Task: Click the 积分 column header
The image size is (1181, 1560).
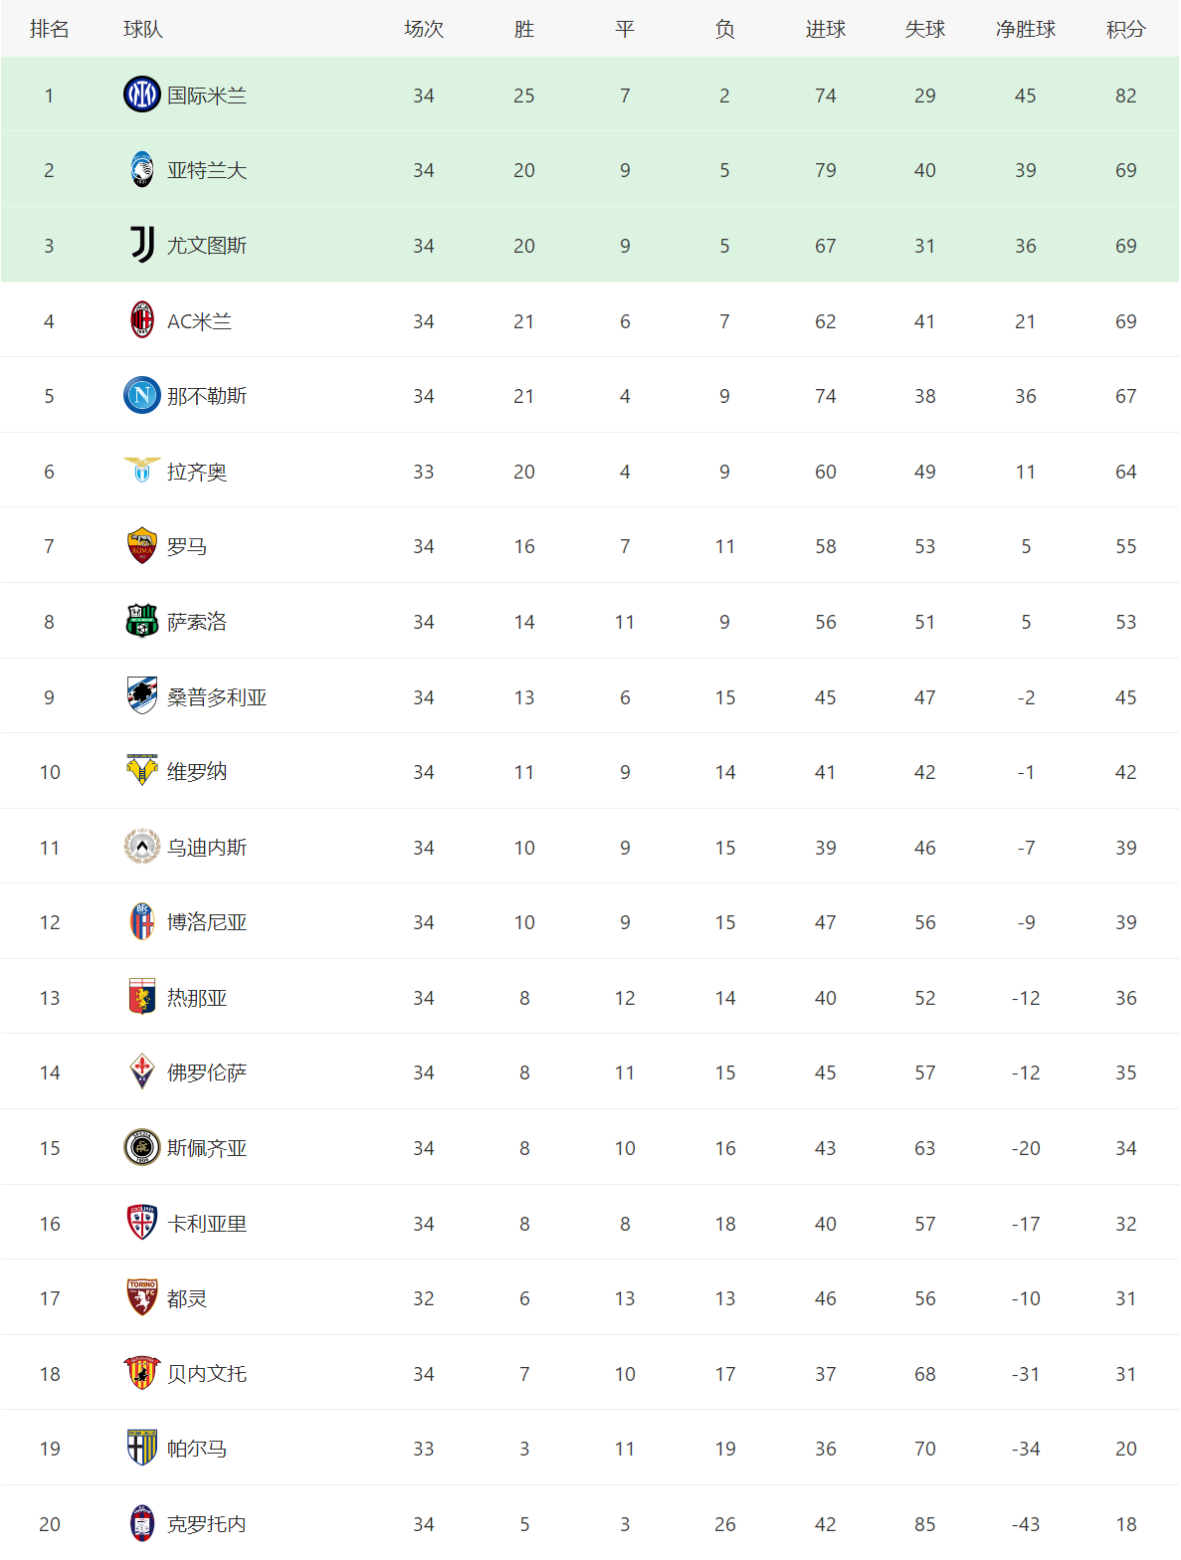Action: point(1125,30)
